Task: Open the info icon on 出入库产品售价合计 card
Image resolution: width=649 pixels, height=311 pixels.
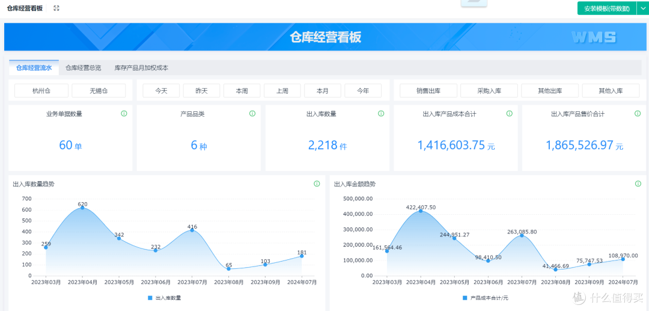Action: click(638, 114)
